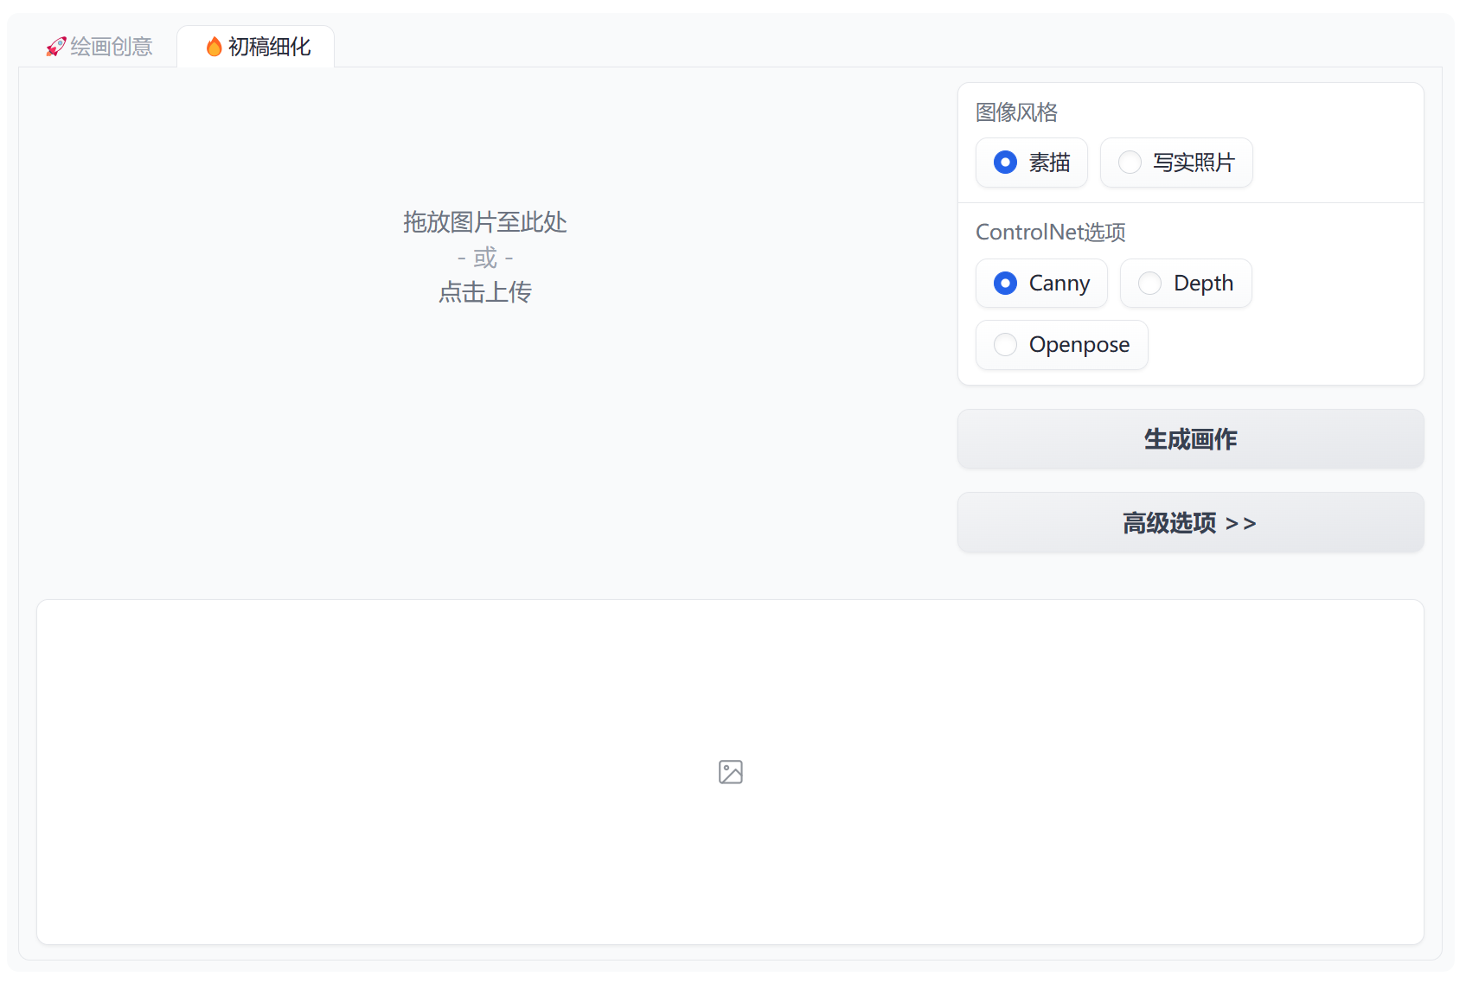The height and width of the screenshot is (983, 1466).
Task: Click 点击上传 to upload an image
Action: (x=484, y=292)
